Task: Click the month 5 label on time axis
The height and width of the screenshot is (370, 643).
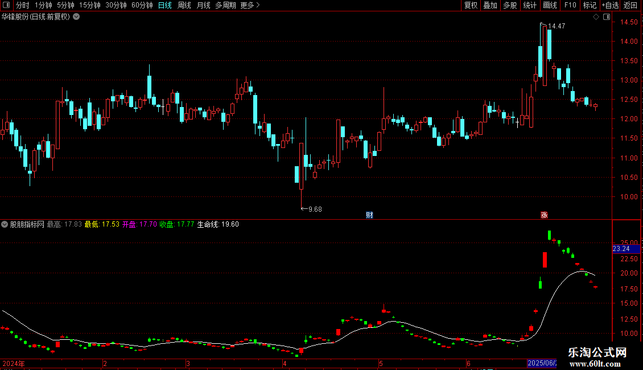Action: [x=381, y=363]
